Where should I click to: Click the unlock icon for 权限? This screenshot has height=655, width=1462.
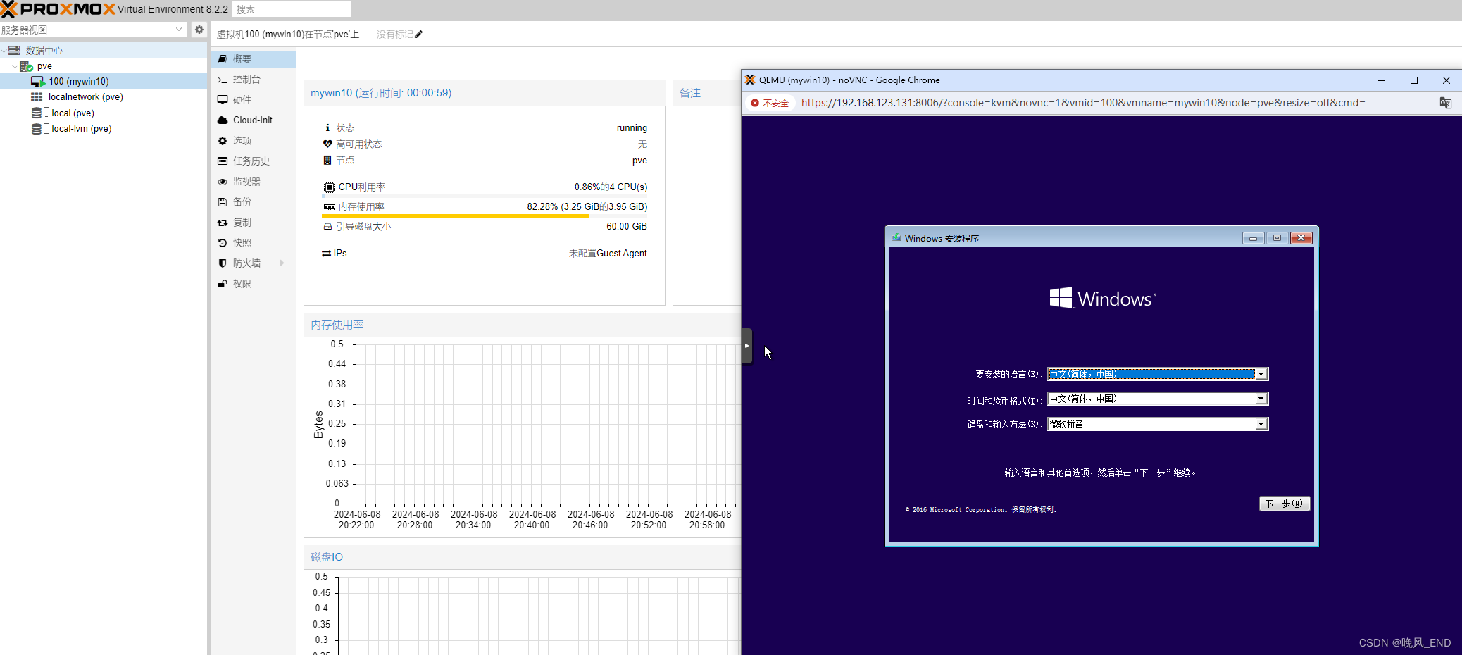pyautogui.click(x=223, y=284)
